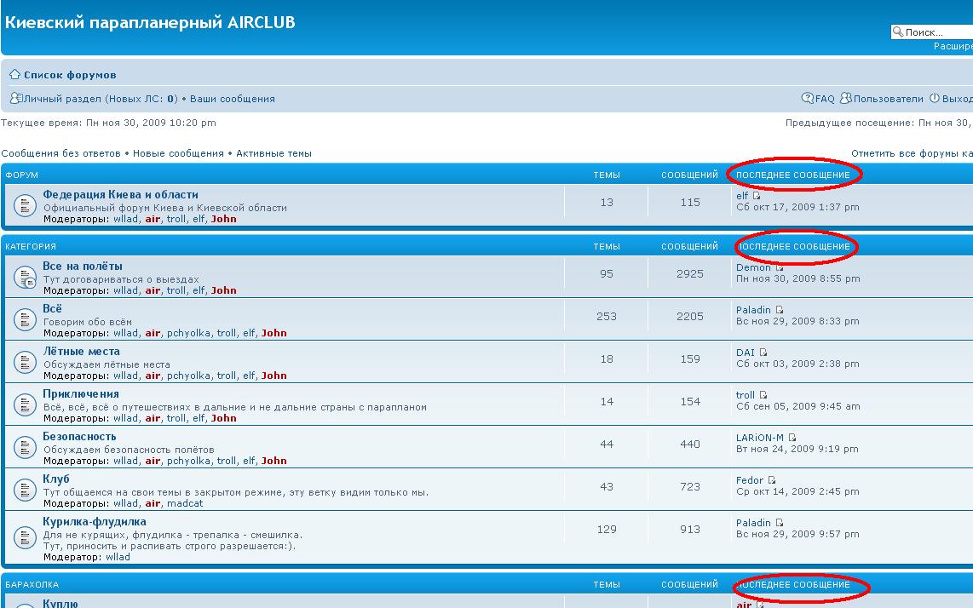
Task: Go to latest post icon beside Fedor
Action: [772, 480]
